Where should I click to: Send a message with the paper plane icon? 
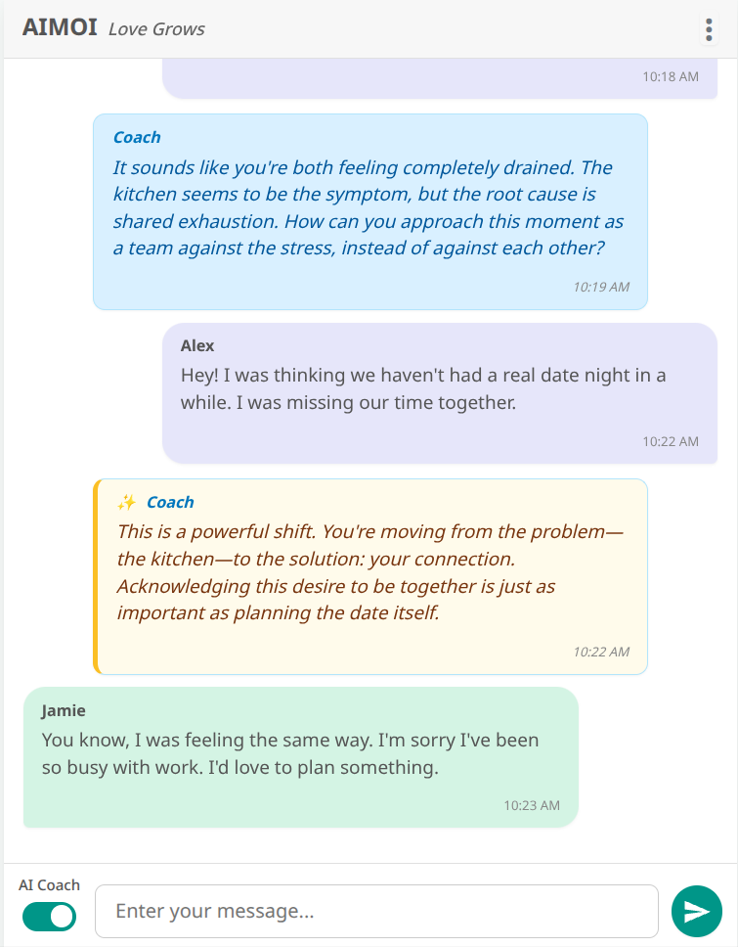[x=698, y=911]
